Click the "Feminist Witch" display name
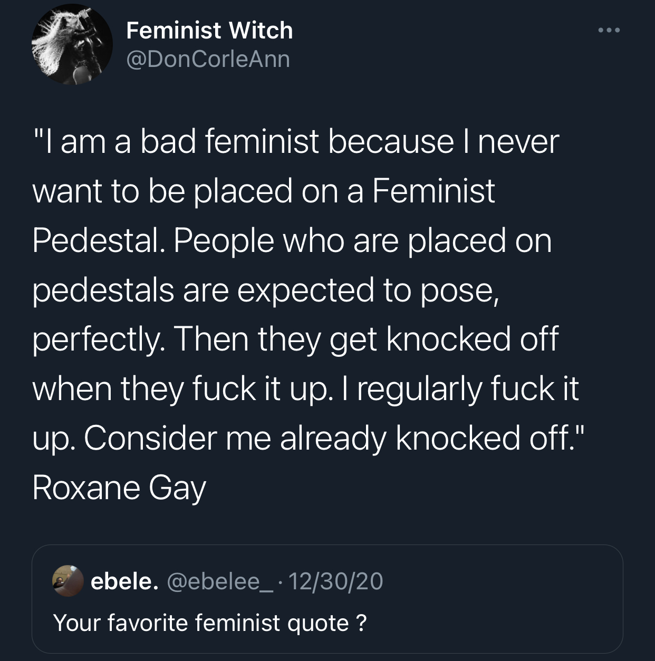655x661 pixels. [x=209, y=31]
